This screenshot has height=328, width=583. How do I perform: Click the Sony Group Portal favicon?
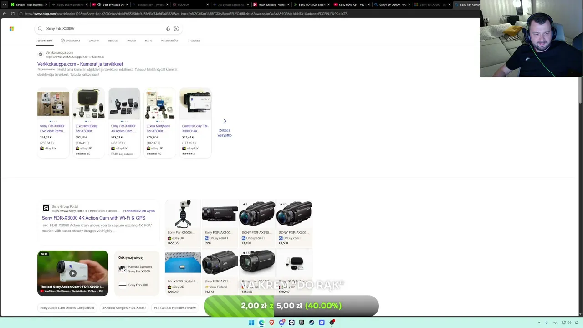(x=46, y=208)
